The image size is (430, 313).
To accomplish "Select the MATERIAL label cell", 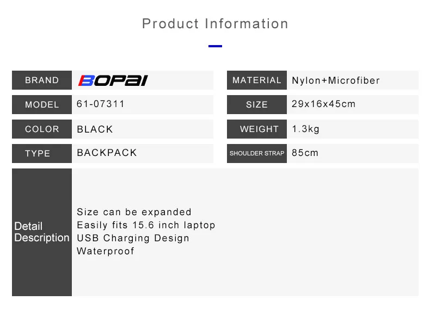I will click(257, 80).
